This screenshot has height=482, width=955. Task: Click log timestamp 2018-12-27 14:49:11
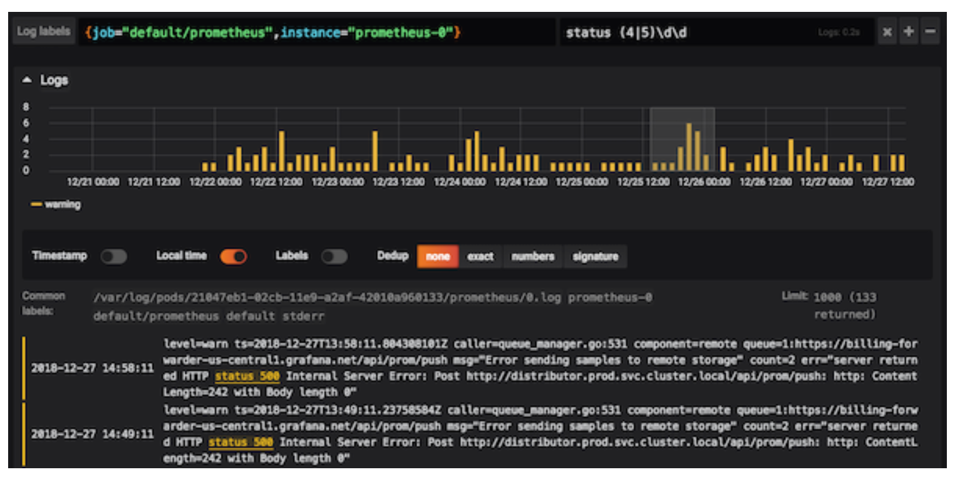point(93,434)
